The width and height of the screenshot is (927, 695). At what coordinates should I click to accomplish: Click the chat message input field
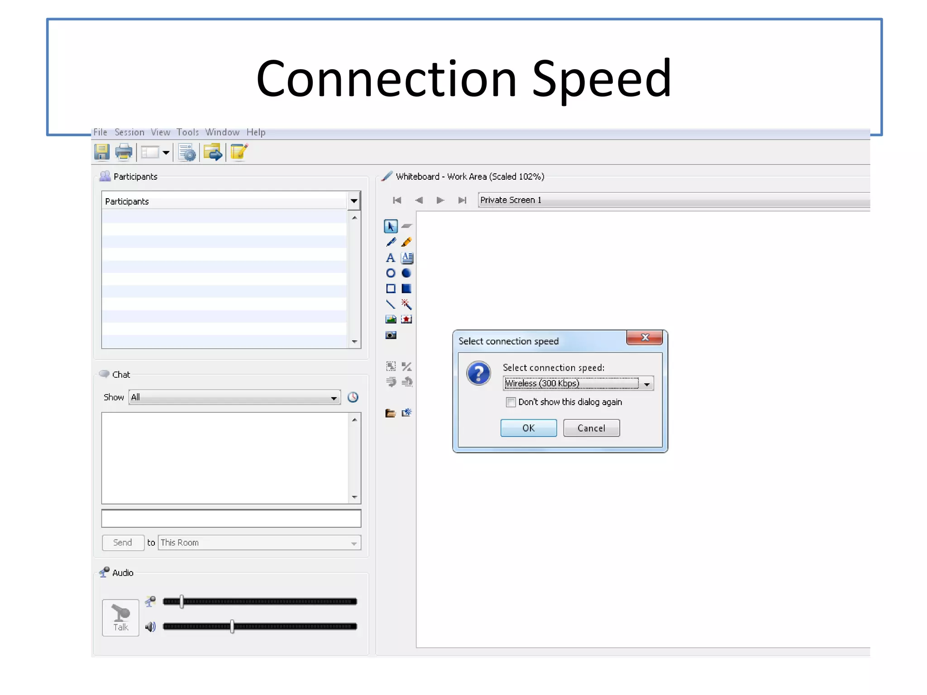(231, 519)
